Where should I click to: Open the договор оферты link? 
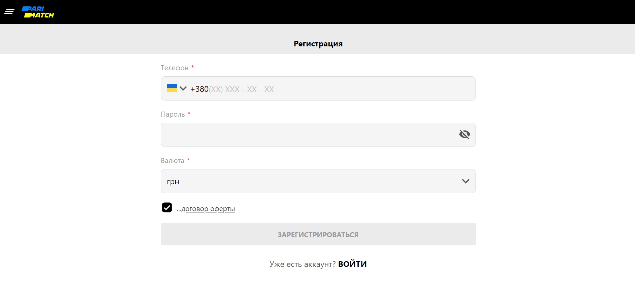[208, 209]
